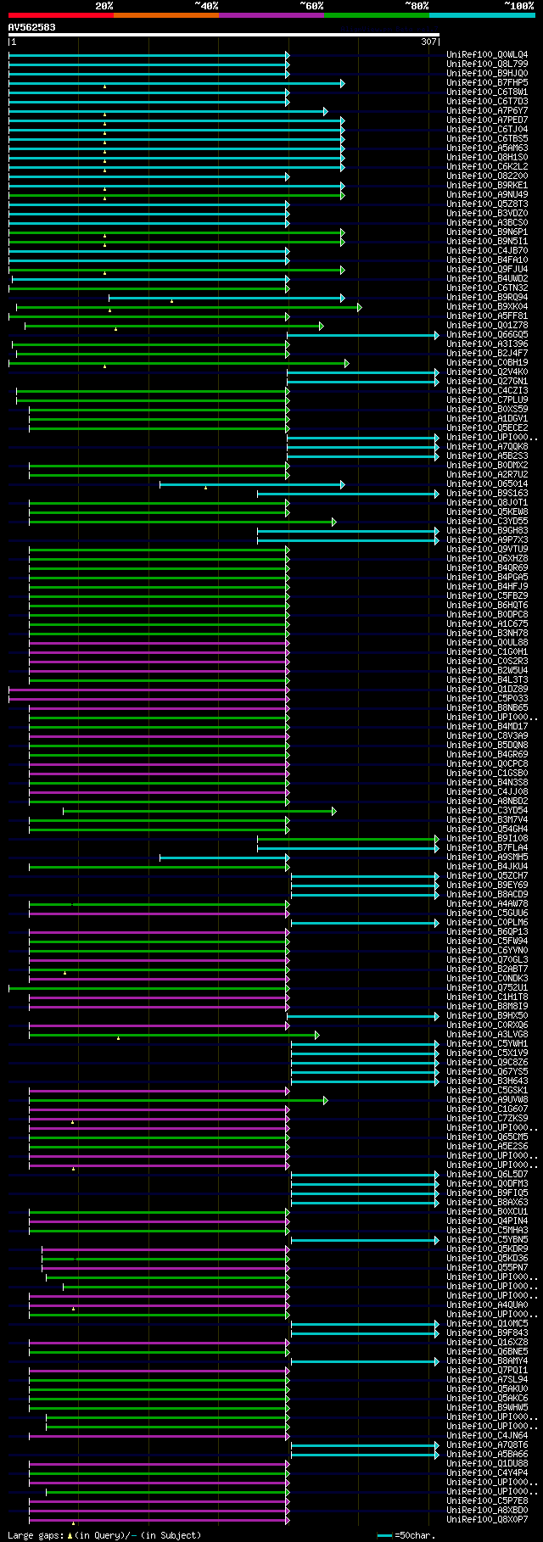Follow the UniRef100_A9SMH5 link
This screenshot has width=543, height=1542.
coord(487,858)
